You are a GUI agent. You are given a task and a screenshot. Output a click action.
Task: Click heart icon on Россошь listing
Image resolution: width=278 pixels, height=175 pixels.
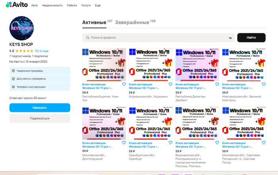pos(217,143)
